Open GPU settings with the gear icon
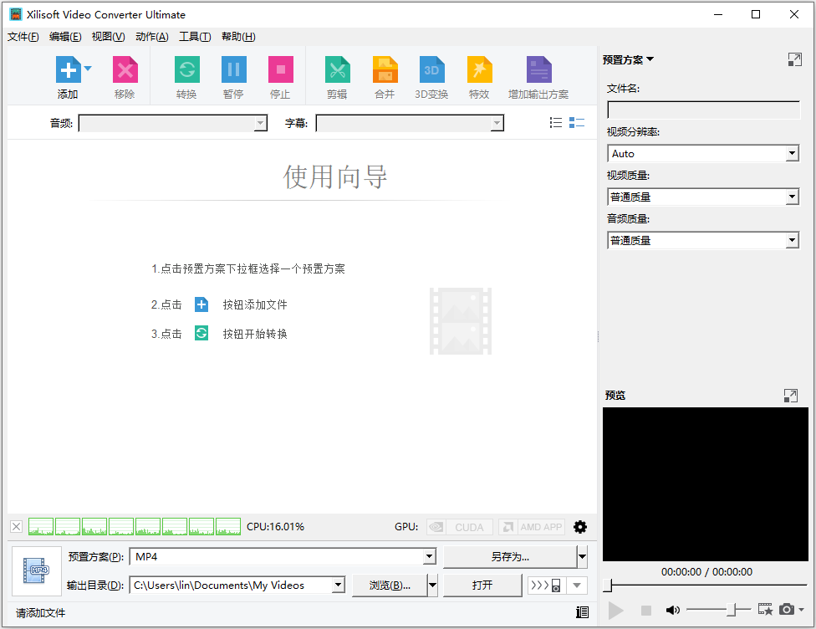Screen dimensions: 816x629 pyautogui.click(x=579, y=527)
